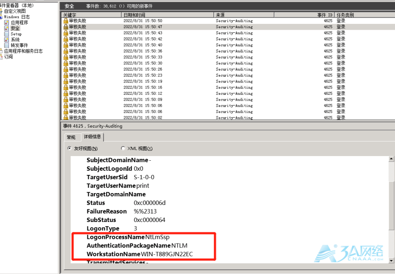Viewport: 395px width, 274px height.
Task: Switch to the 详细信息 tab
Action: click(x=93, y=137)
